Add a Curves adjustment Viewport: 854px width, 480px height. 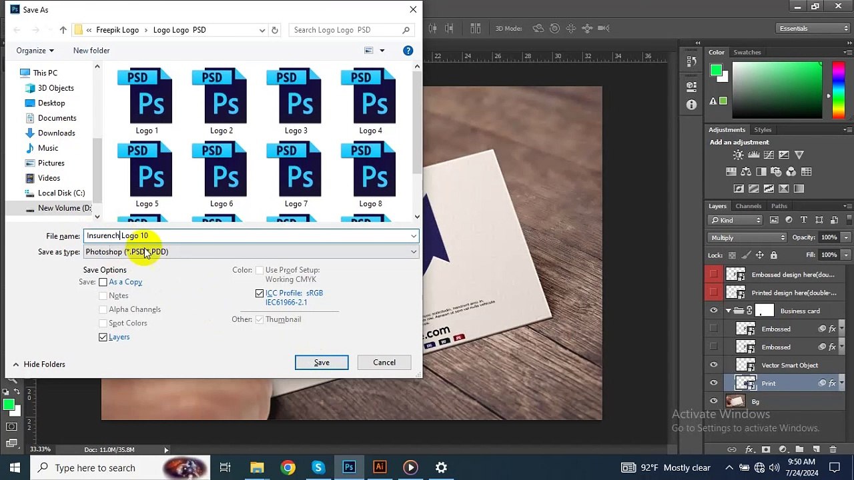click(769, 155)
